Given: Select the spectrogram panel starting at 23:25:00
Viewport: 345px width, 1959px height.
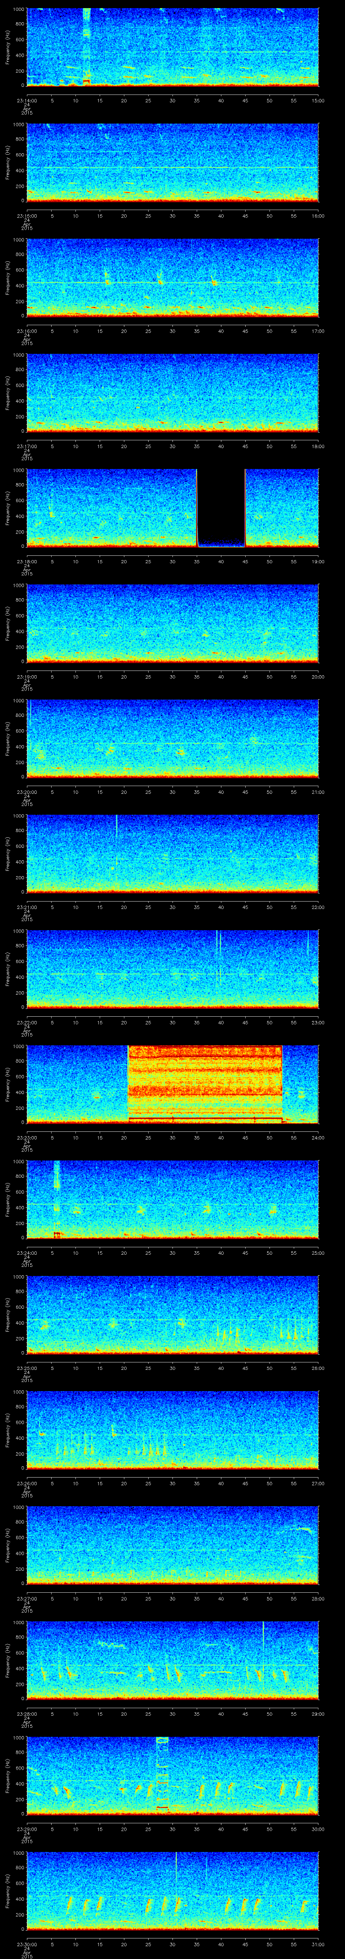Looking at the screenshot, I should (172, 1315).
